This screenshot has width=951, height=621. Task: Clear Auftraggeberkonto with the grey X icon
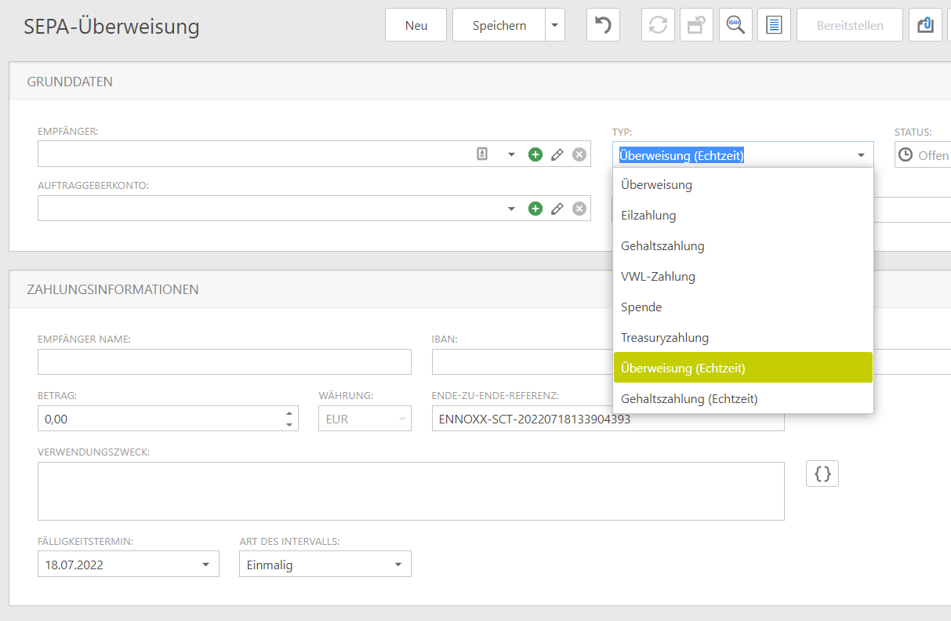579,209
